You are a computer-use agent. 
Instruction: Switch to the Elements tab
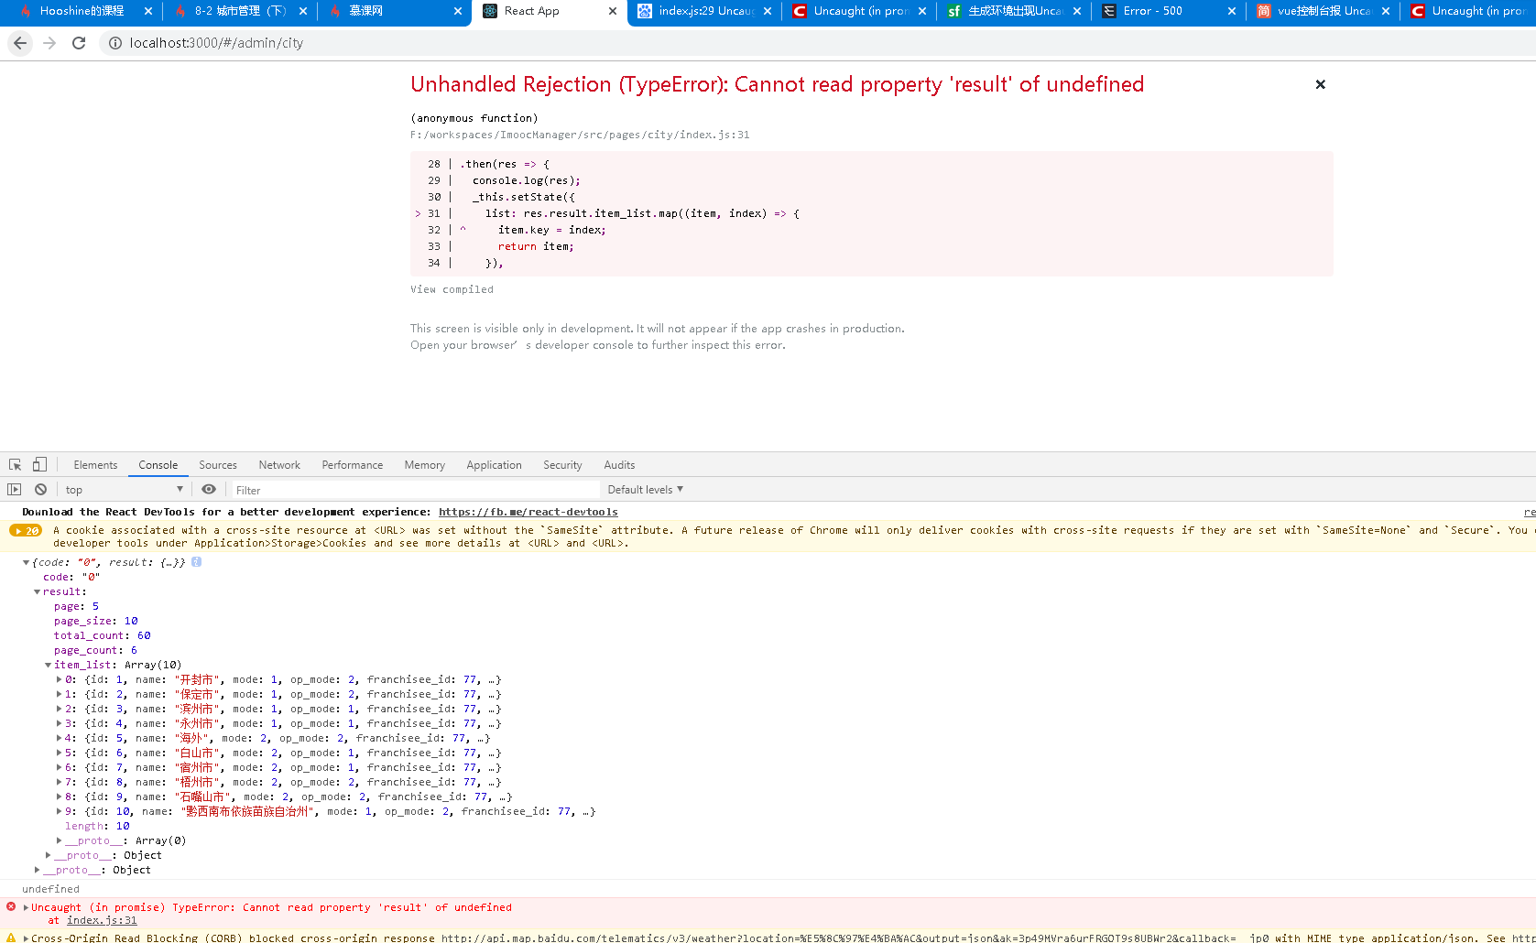click(x=95, y=465)
